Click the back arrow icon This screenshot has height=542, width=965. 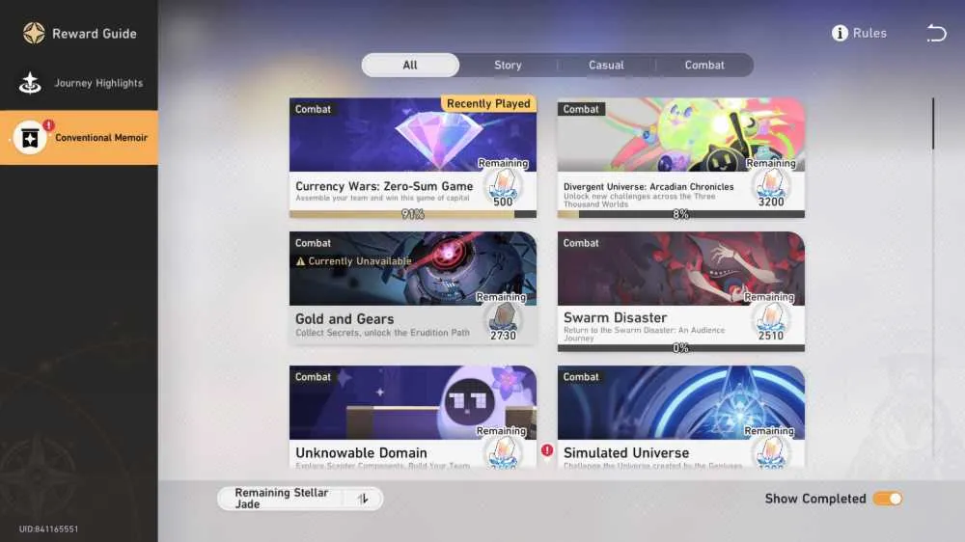936,33
